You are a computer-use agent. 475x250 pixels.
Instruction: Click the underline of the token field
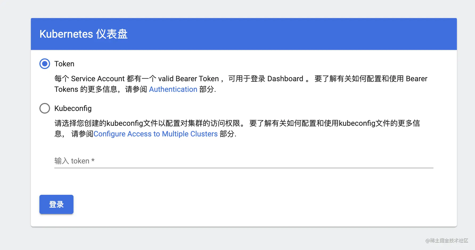click(x=244, y=168)
